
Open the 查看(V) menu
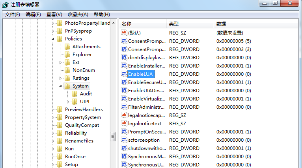pyautogui.click(x=54, y=15)
